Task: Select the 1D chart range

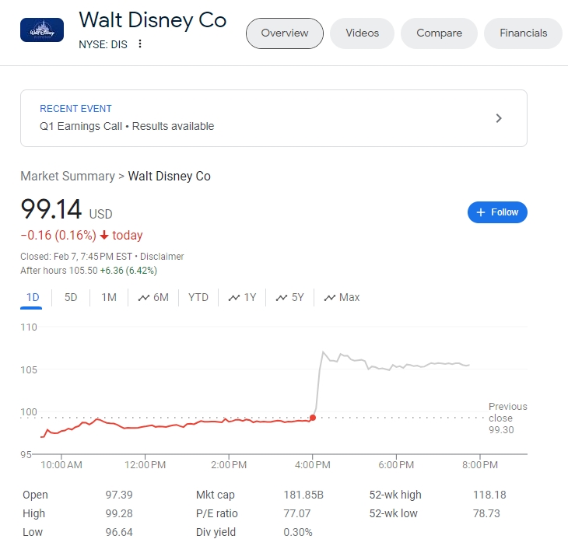Action: point(33,297)
